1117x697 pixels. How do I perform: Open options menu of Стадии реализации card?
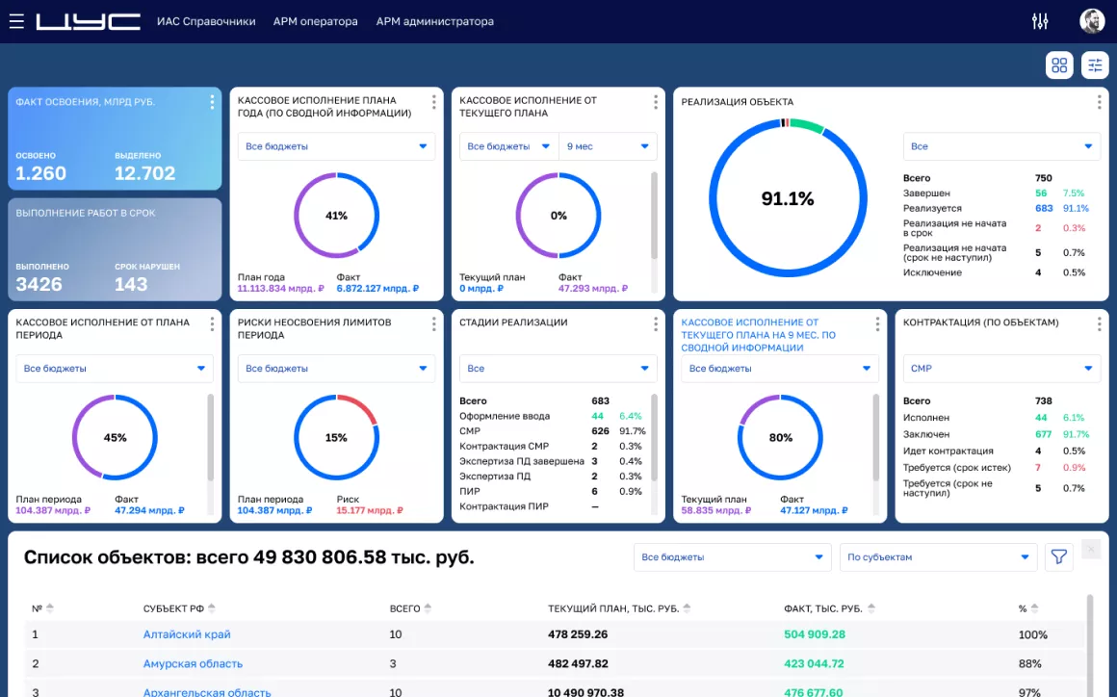(656, 323)
